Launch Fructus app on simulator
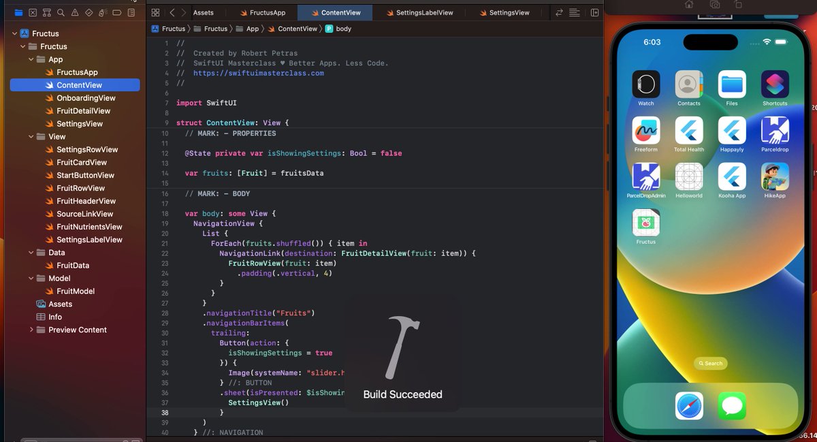Screen dimensions: 817x442 [x=646, y=223]
